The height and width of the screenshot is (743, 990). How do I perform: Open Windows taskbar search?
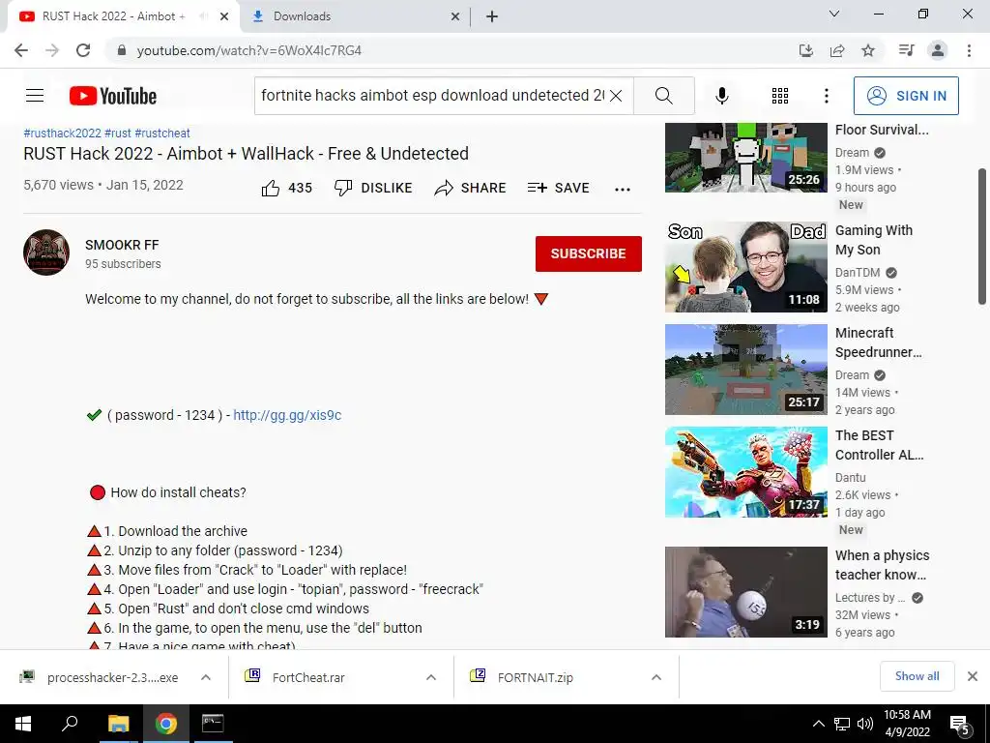pyautogui.click(x=70, y=724)
